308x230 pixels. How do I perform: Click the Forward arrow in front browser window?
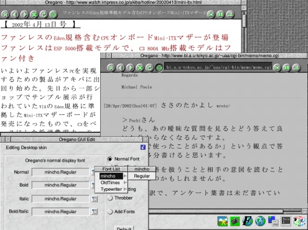(x=130, y=68)
